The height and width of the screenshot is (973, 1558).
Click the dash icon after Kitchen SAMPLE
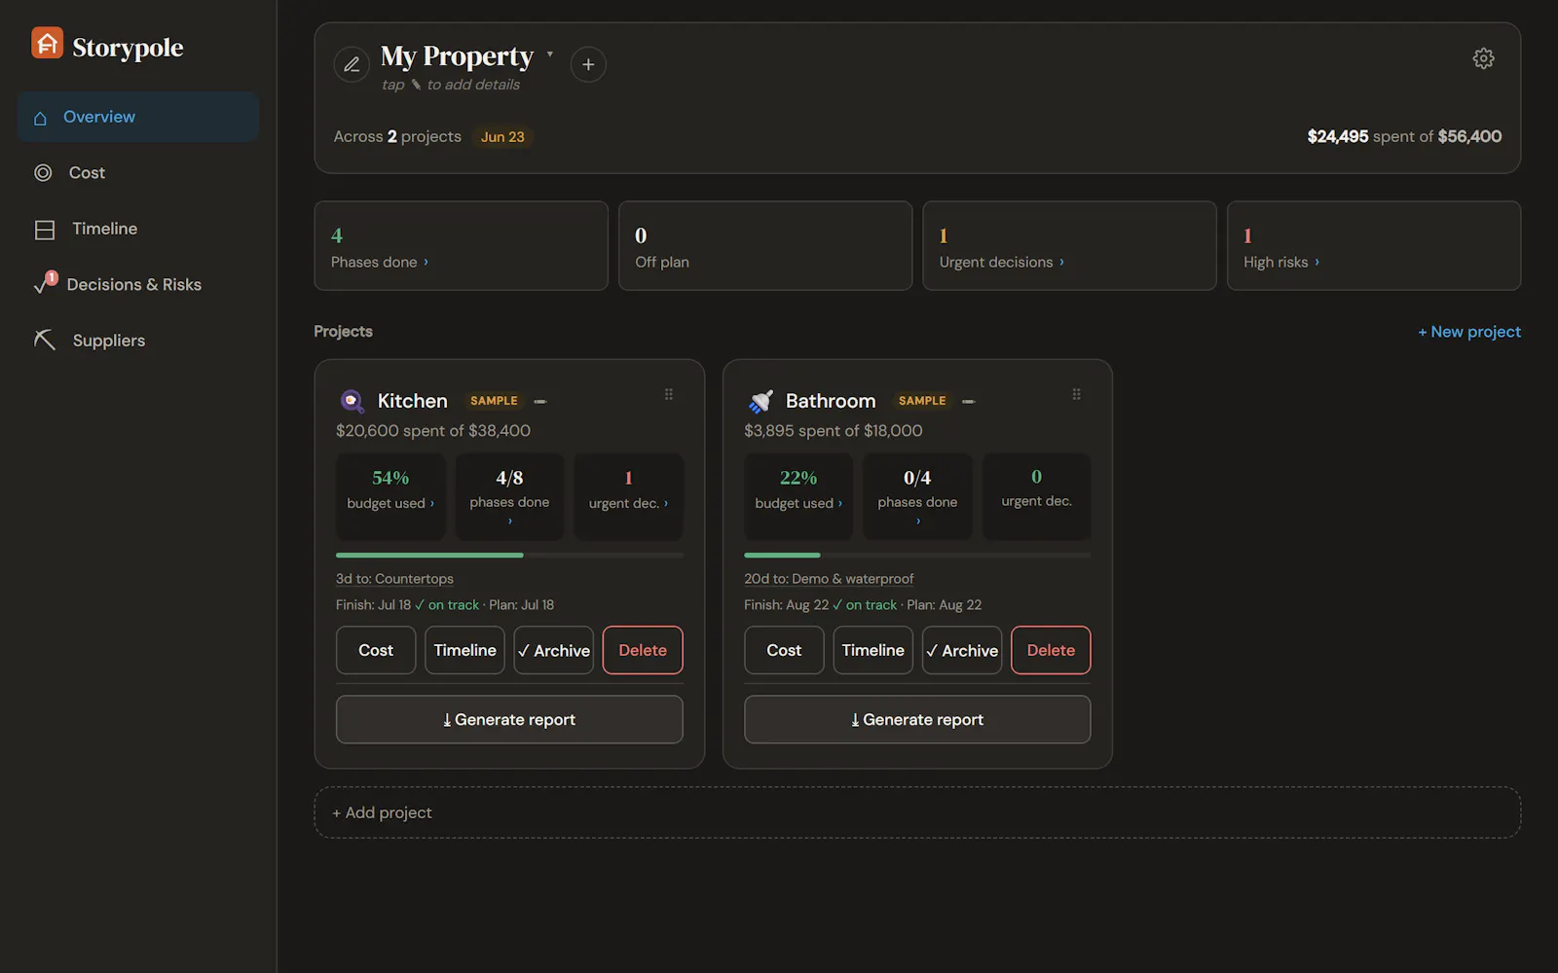tap(540, 402)
